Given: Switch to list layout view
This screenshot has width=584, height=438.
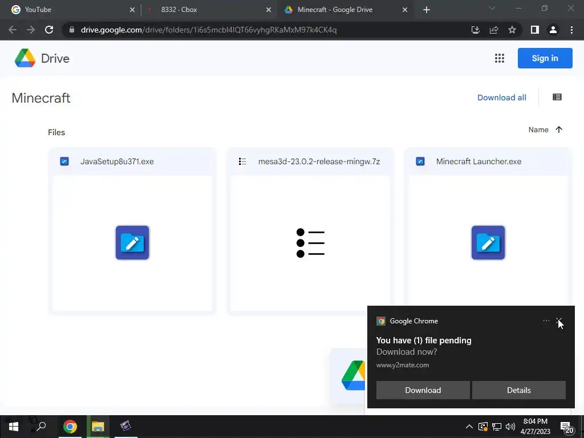Looking at the screenshot, I should click(x=557, y=97).
